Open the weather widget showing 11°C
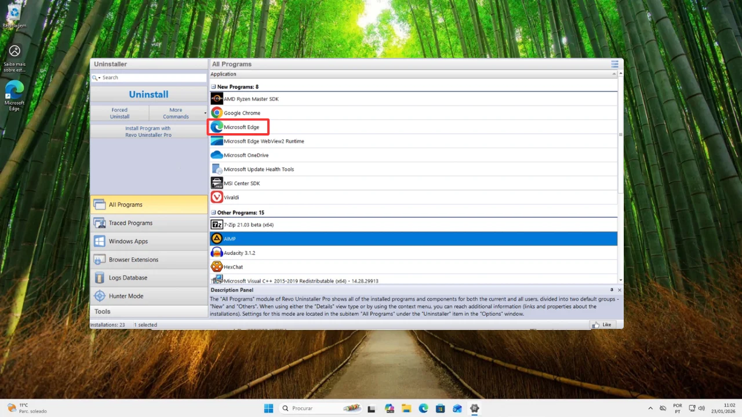 [x=27, y=408]
